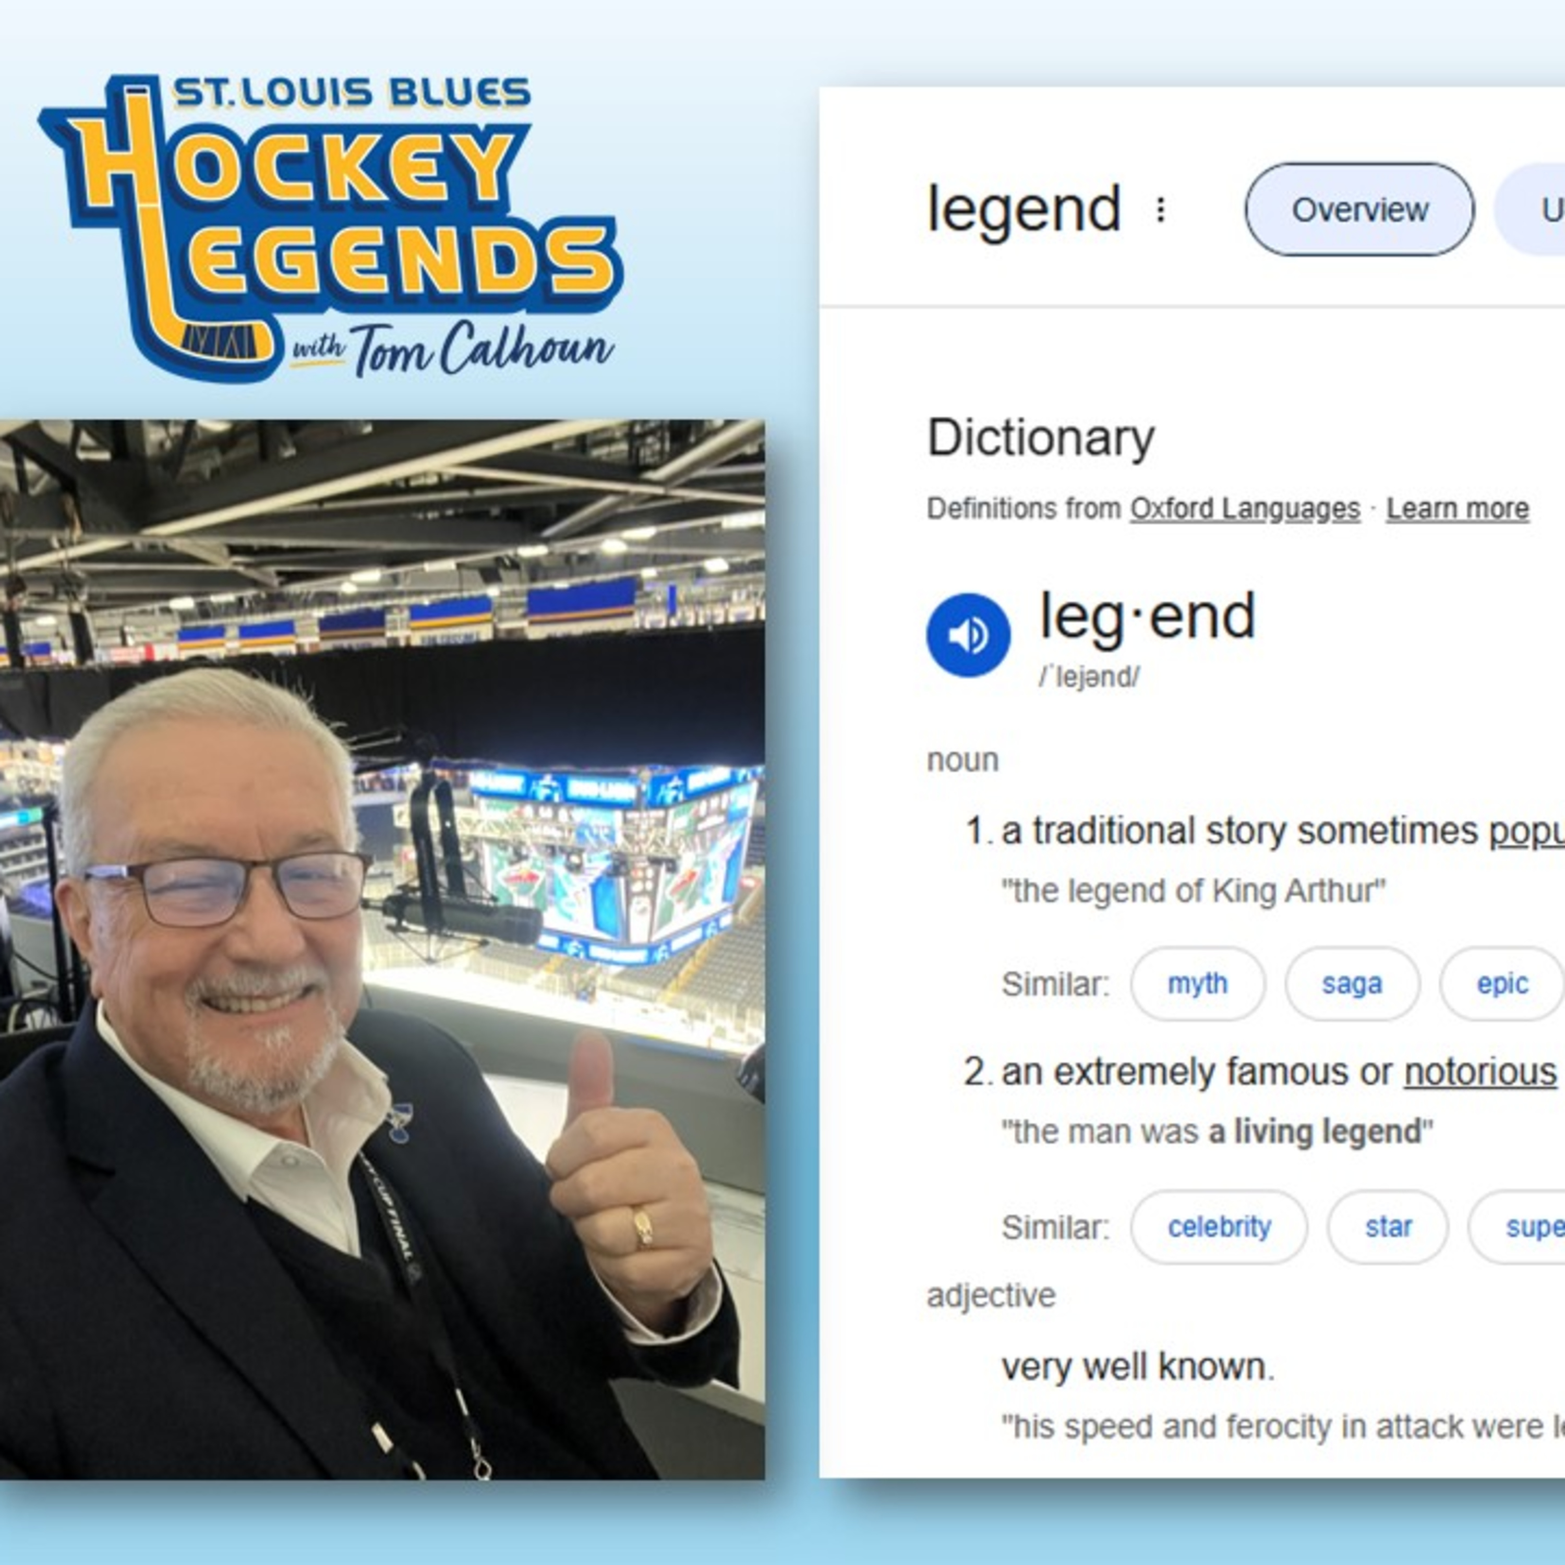Play the legend pronunciation audio
Viewport: 1565px width, 1565px height.
(968, 635)
